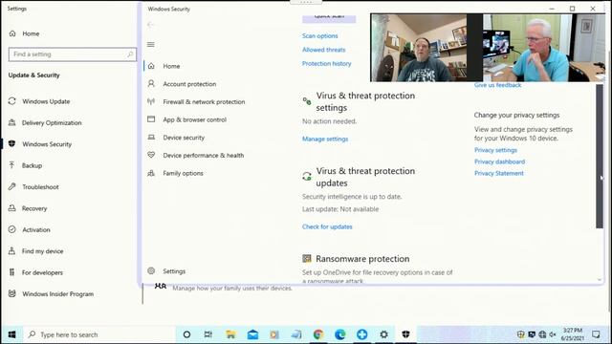Click the Manage settings link

click(x=325, y=139)
